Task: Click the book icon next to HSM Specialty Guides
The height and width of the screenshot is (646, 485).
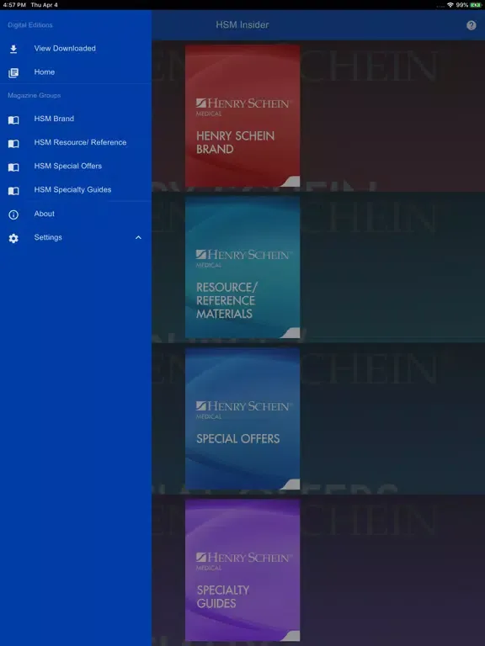Action: tap(13, 191)
